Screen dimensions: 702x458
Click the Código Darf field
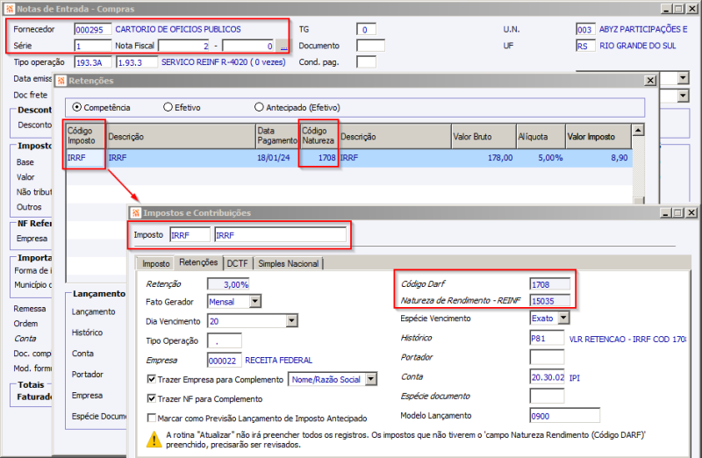[550, 284]
